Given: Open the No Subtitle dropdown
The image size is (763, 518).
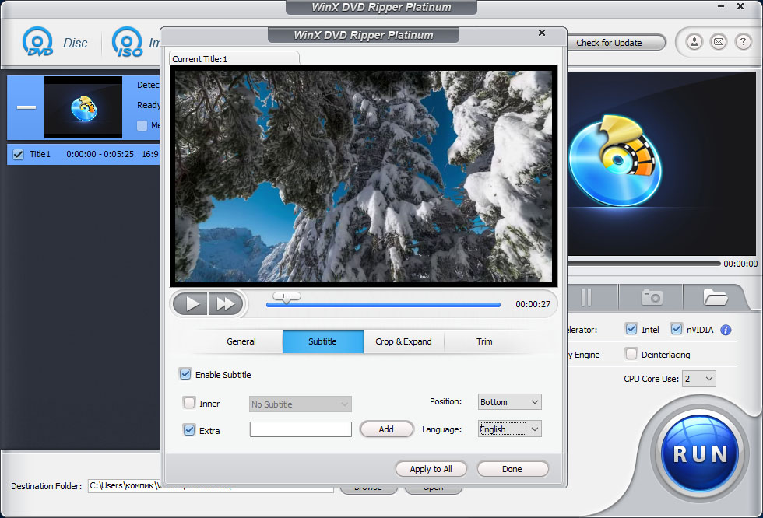Looking at the screenshot, I should [x=301, y=404].
